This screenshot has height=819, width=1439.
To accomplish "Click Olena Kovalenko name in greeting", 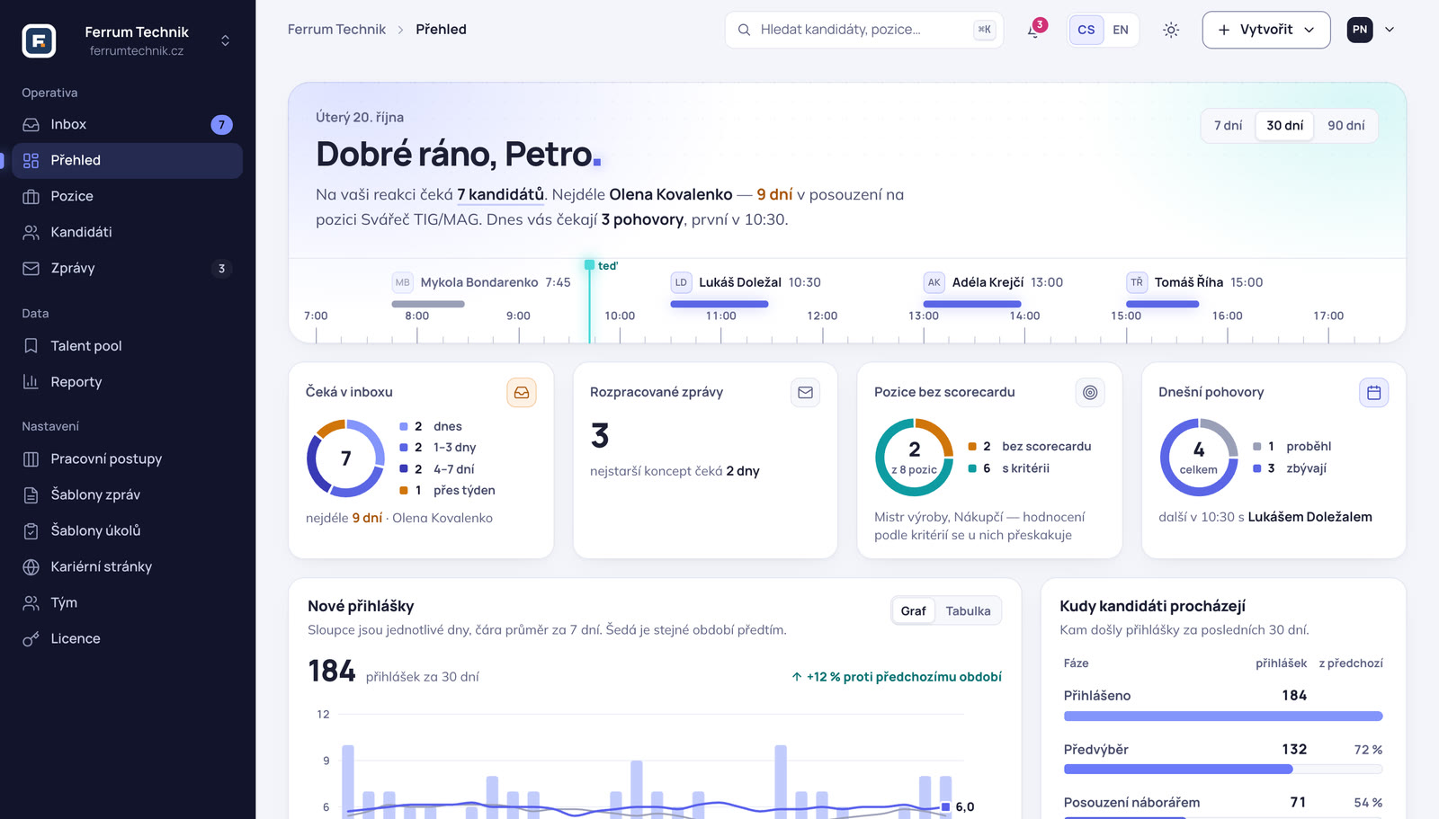I will tap(671, 194).
